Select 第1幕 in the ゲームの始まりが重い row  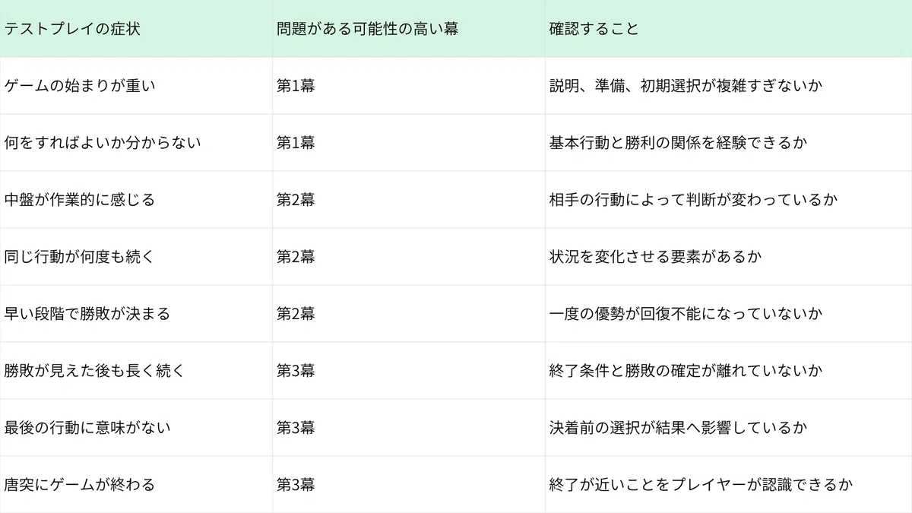[408, 86]
